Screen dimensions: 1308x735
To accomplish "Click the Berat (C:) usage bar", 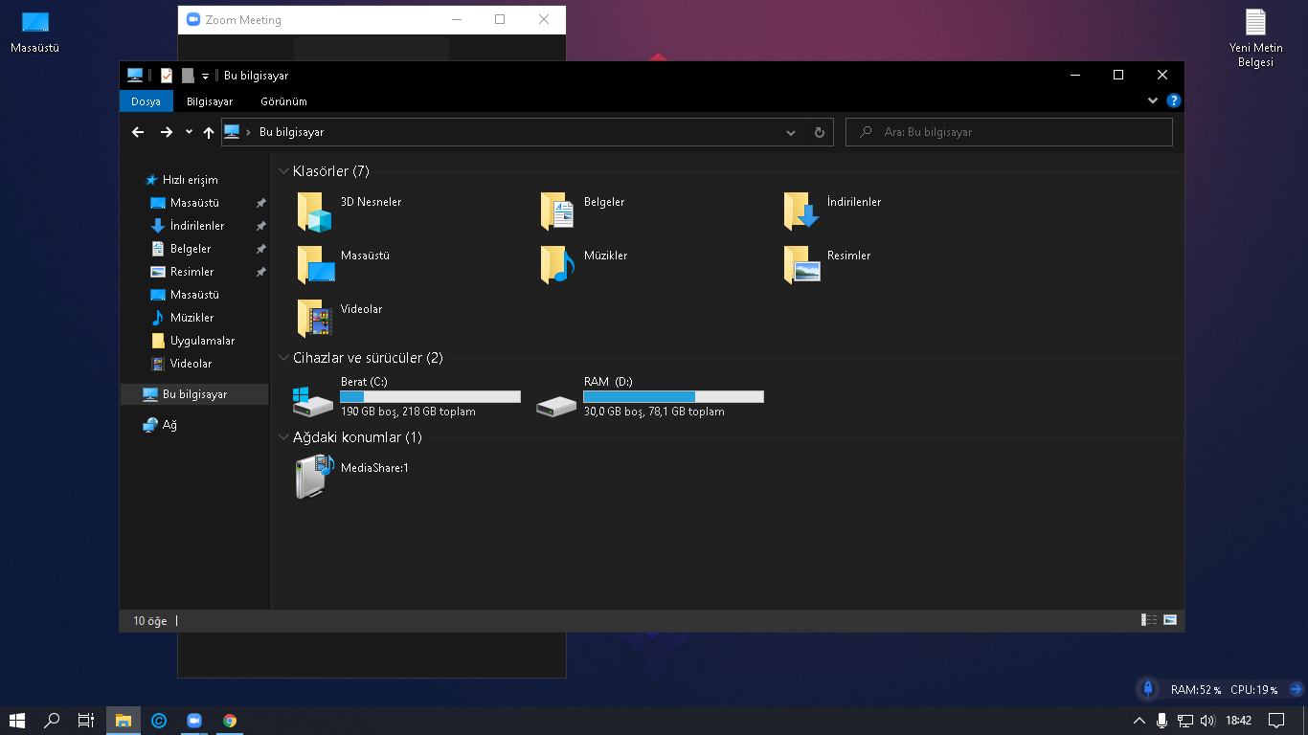I will click(x=431, y=396).
